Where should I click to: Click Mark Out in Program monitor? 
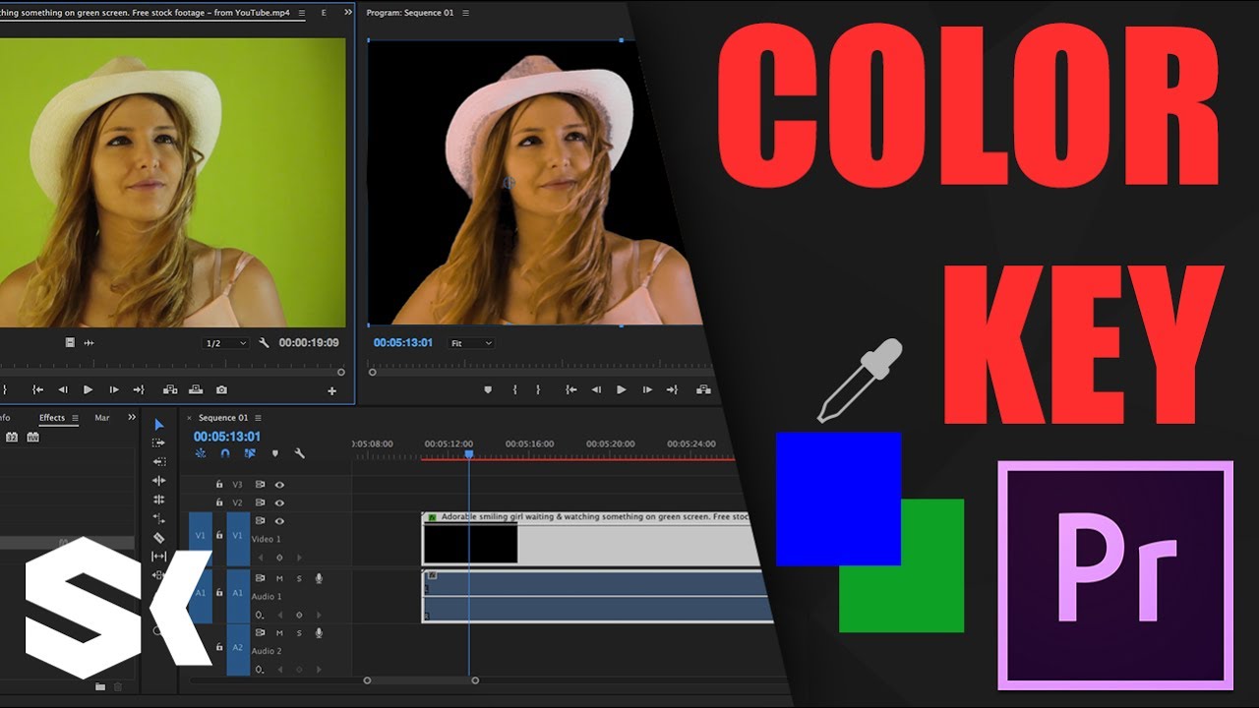[x=538, y=390]
